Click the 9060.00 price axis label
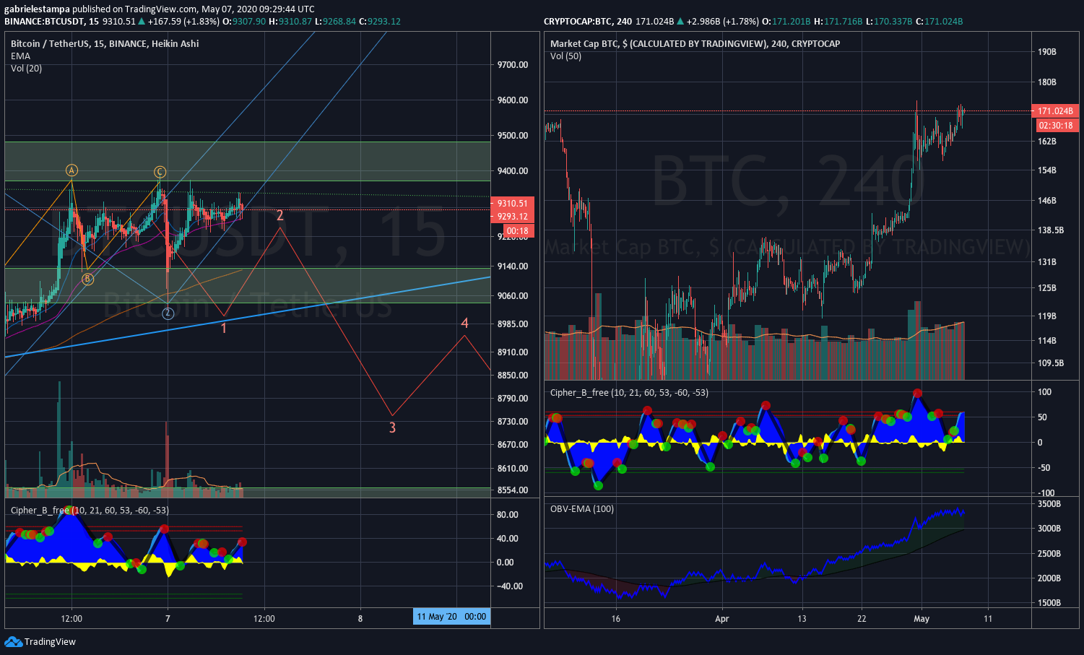Image resolution: width=1084 pixels, height=655 pixels. pos(513,295)
